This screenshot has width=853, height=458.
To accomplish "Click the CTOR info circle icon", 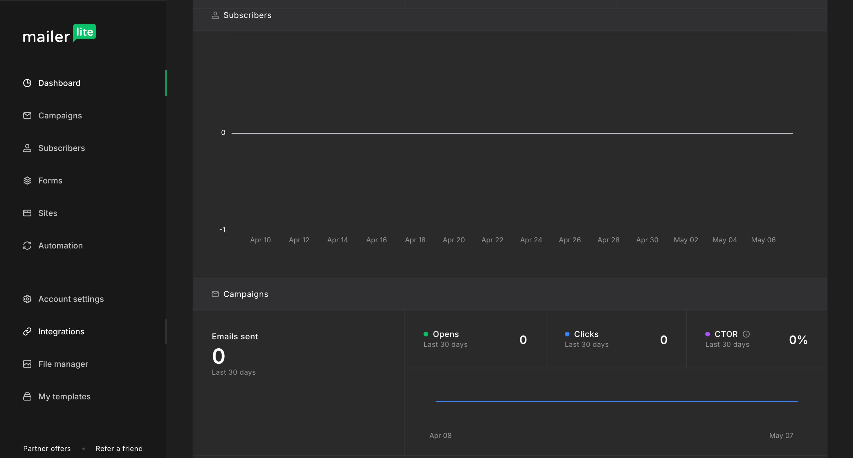I will (x=746, y=334).
